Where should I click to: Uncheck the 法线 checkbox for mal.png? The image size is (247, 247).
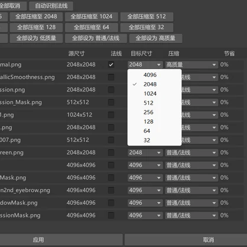click(111, 64)
